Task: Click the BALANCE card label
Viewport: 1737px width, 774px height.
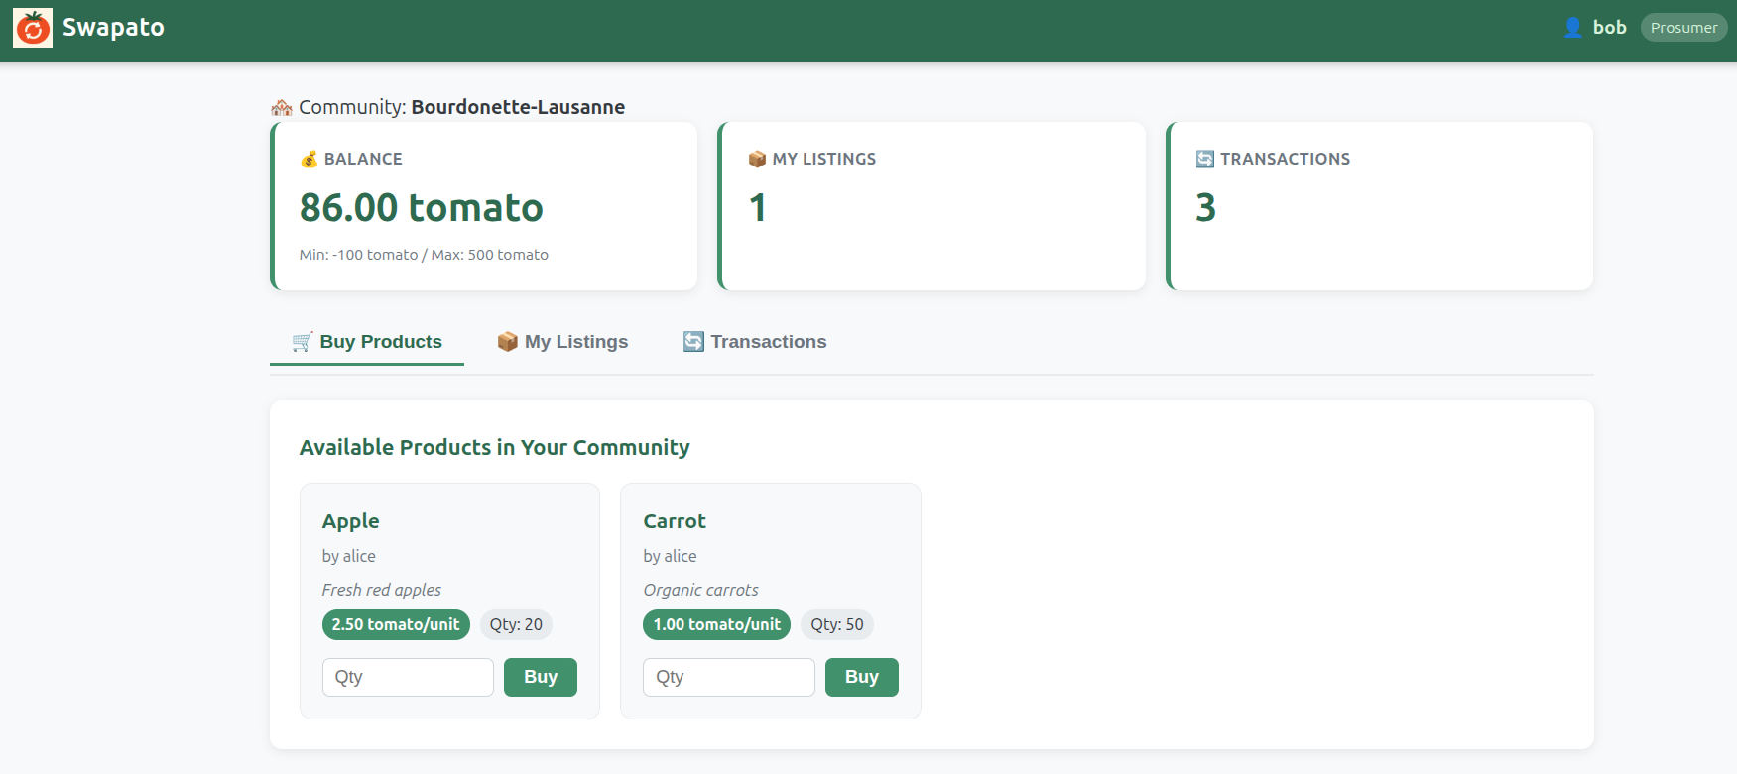Action: point(363,159)
